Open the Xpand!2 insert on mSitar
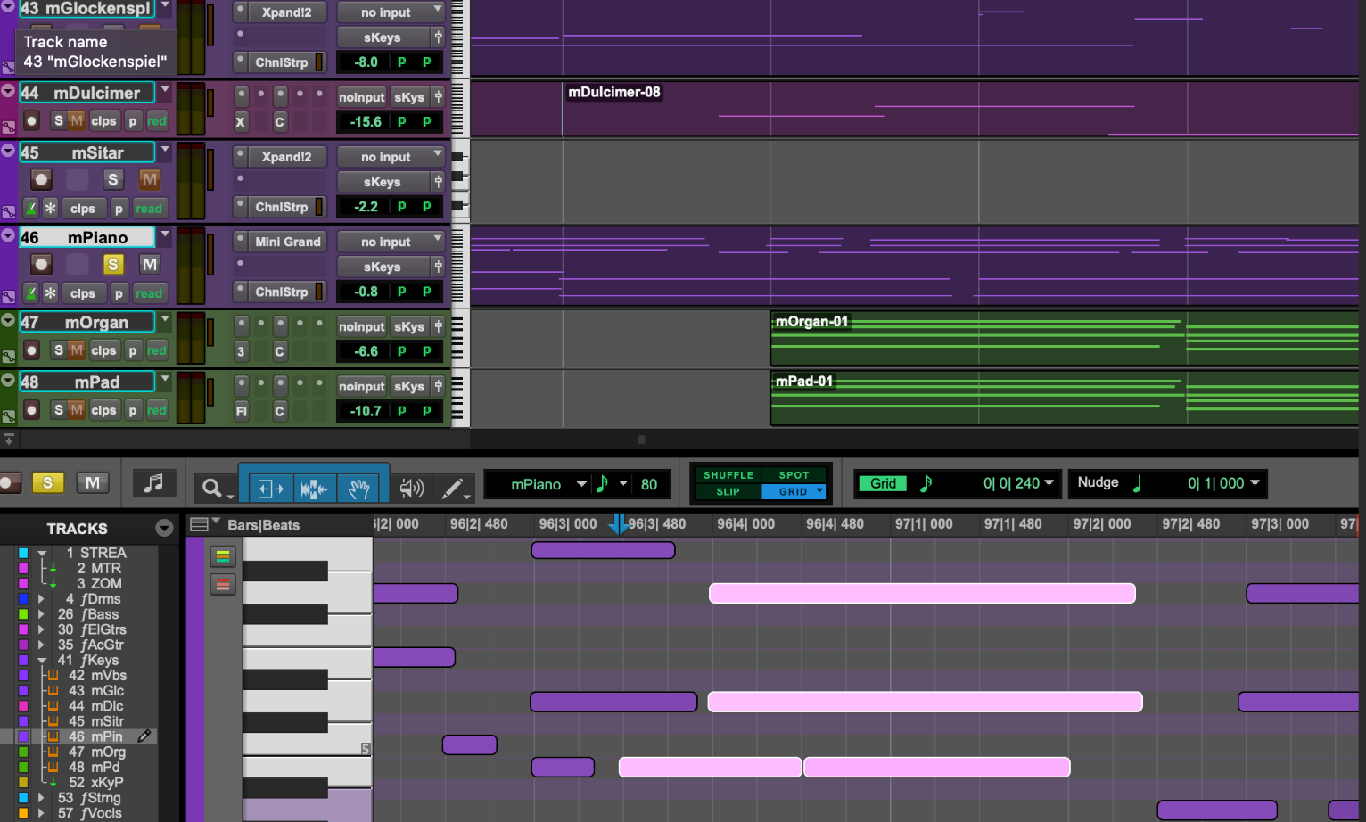Image resolution: width=1366 pixels, height=822 pixels. [x=287, y=157]
